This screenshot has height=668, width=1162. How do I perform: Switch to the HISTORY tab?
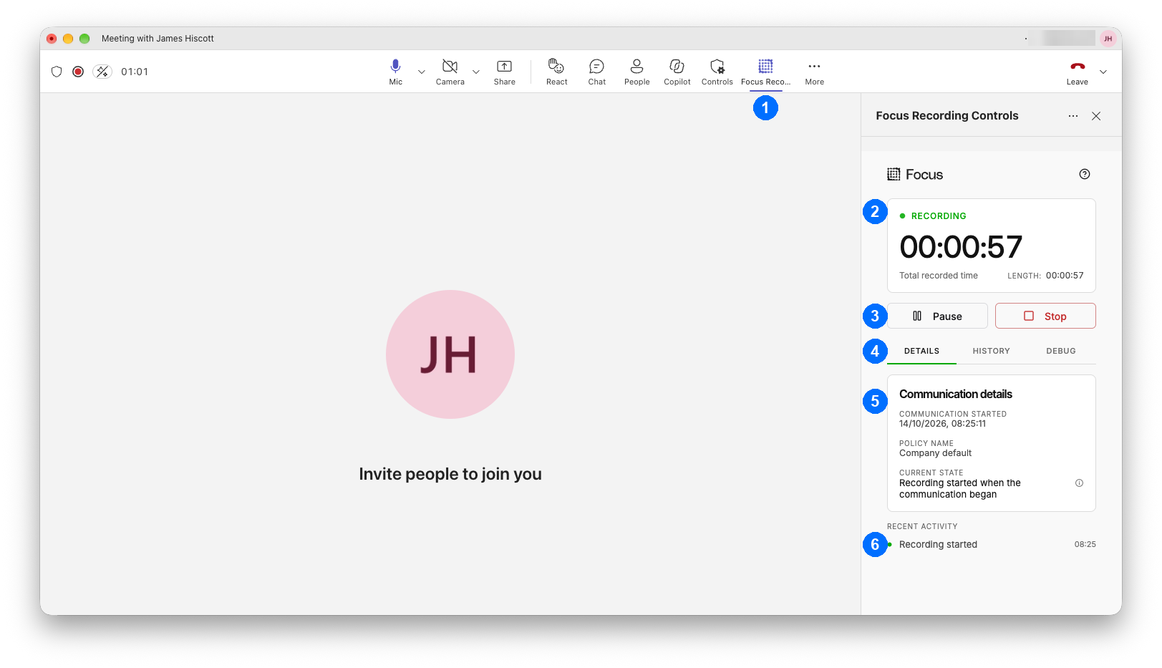pos(991,351)
